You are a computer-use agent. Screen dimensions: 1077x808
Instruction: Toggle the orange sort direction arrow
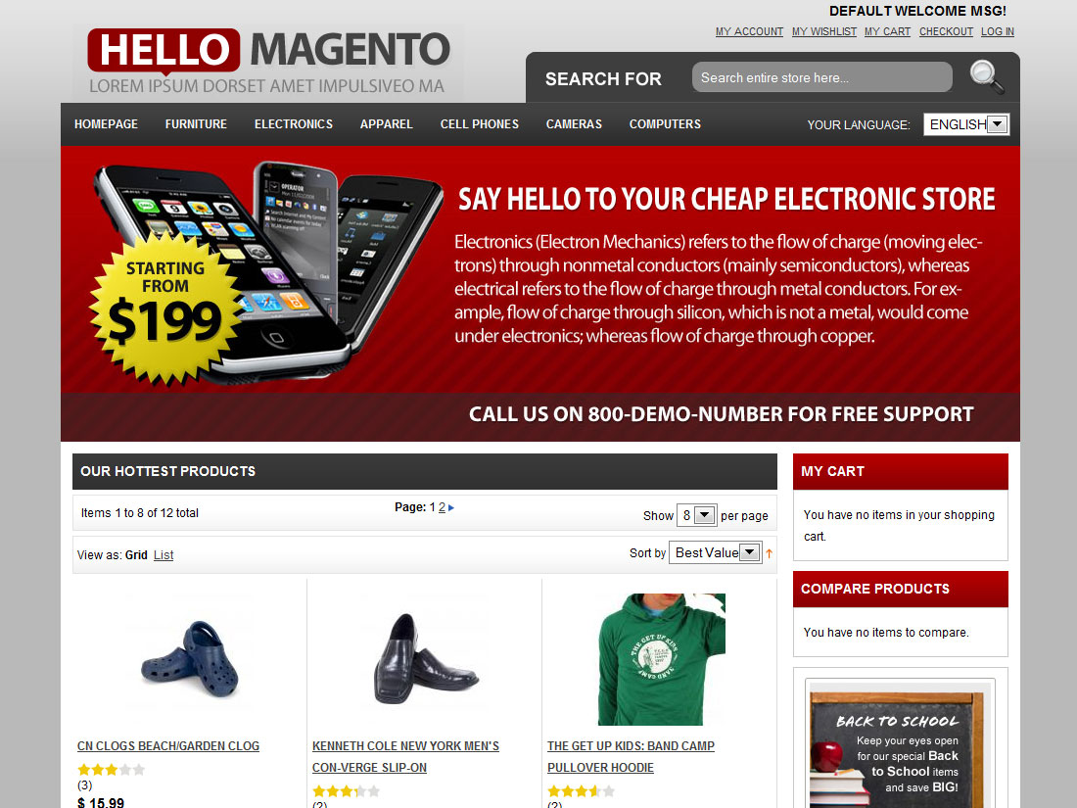770,553
